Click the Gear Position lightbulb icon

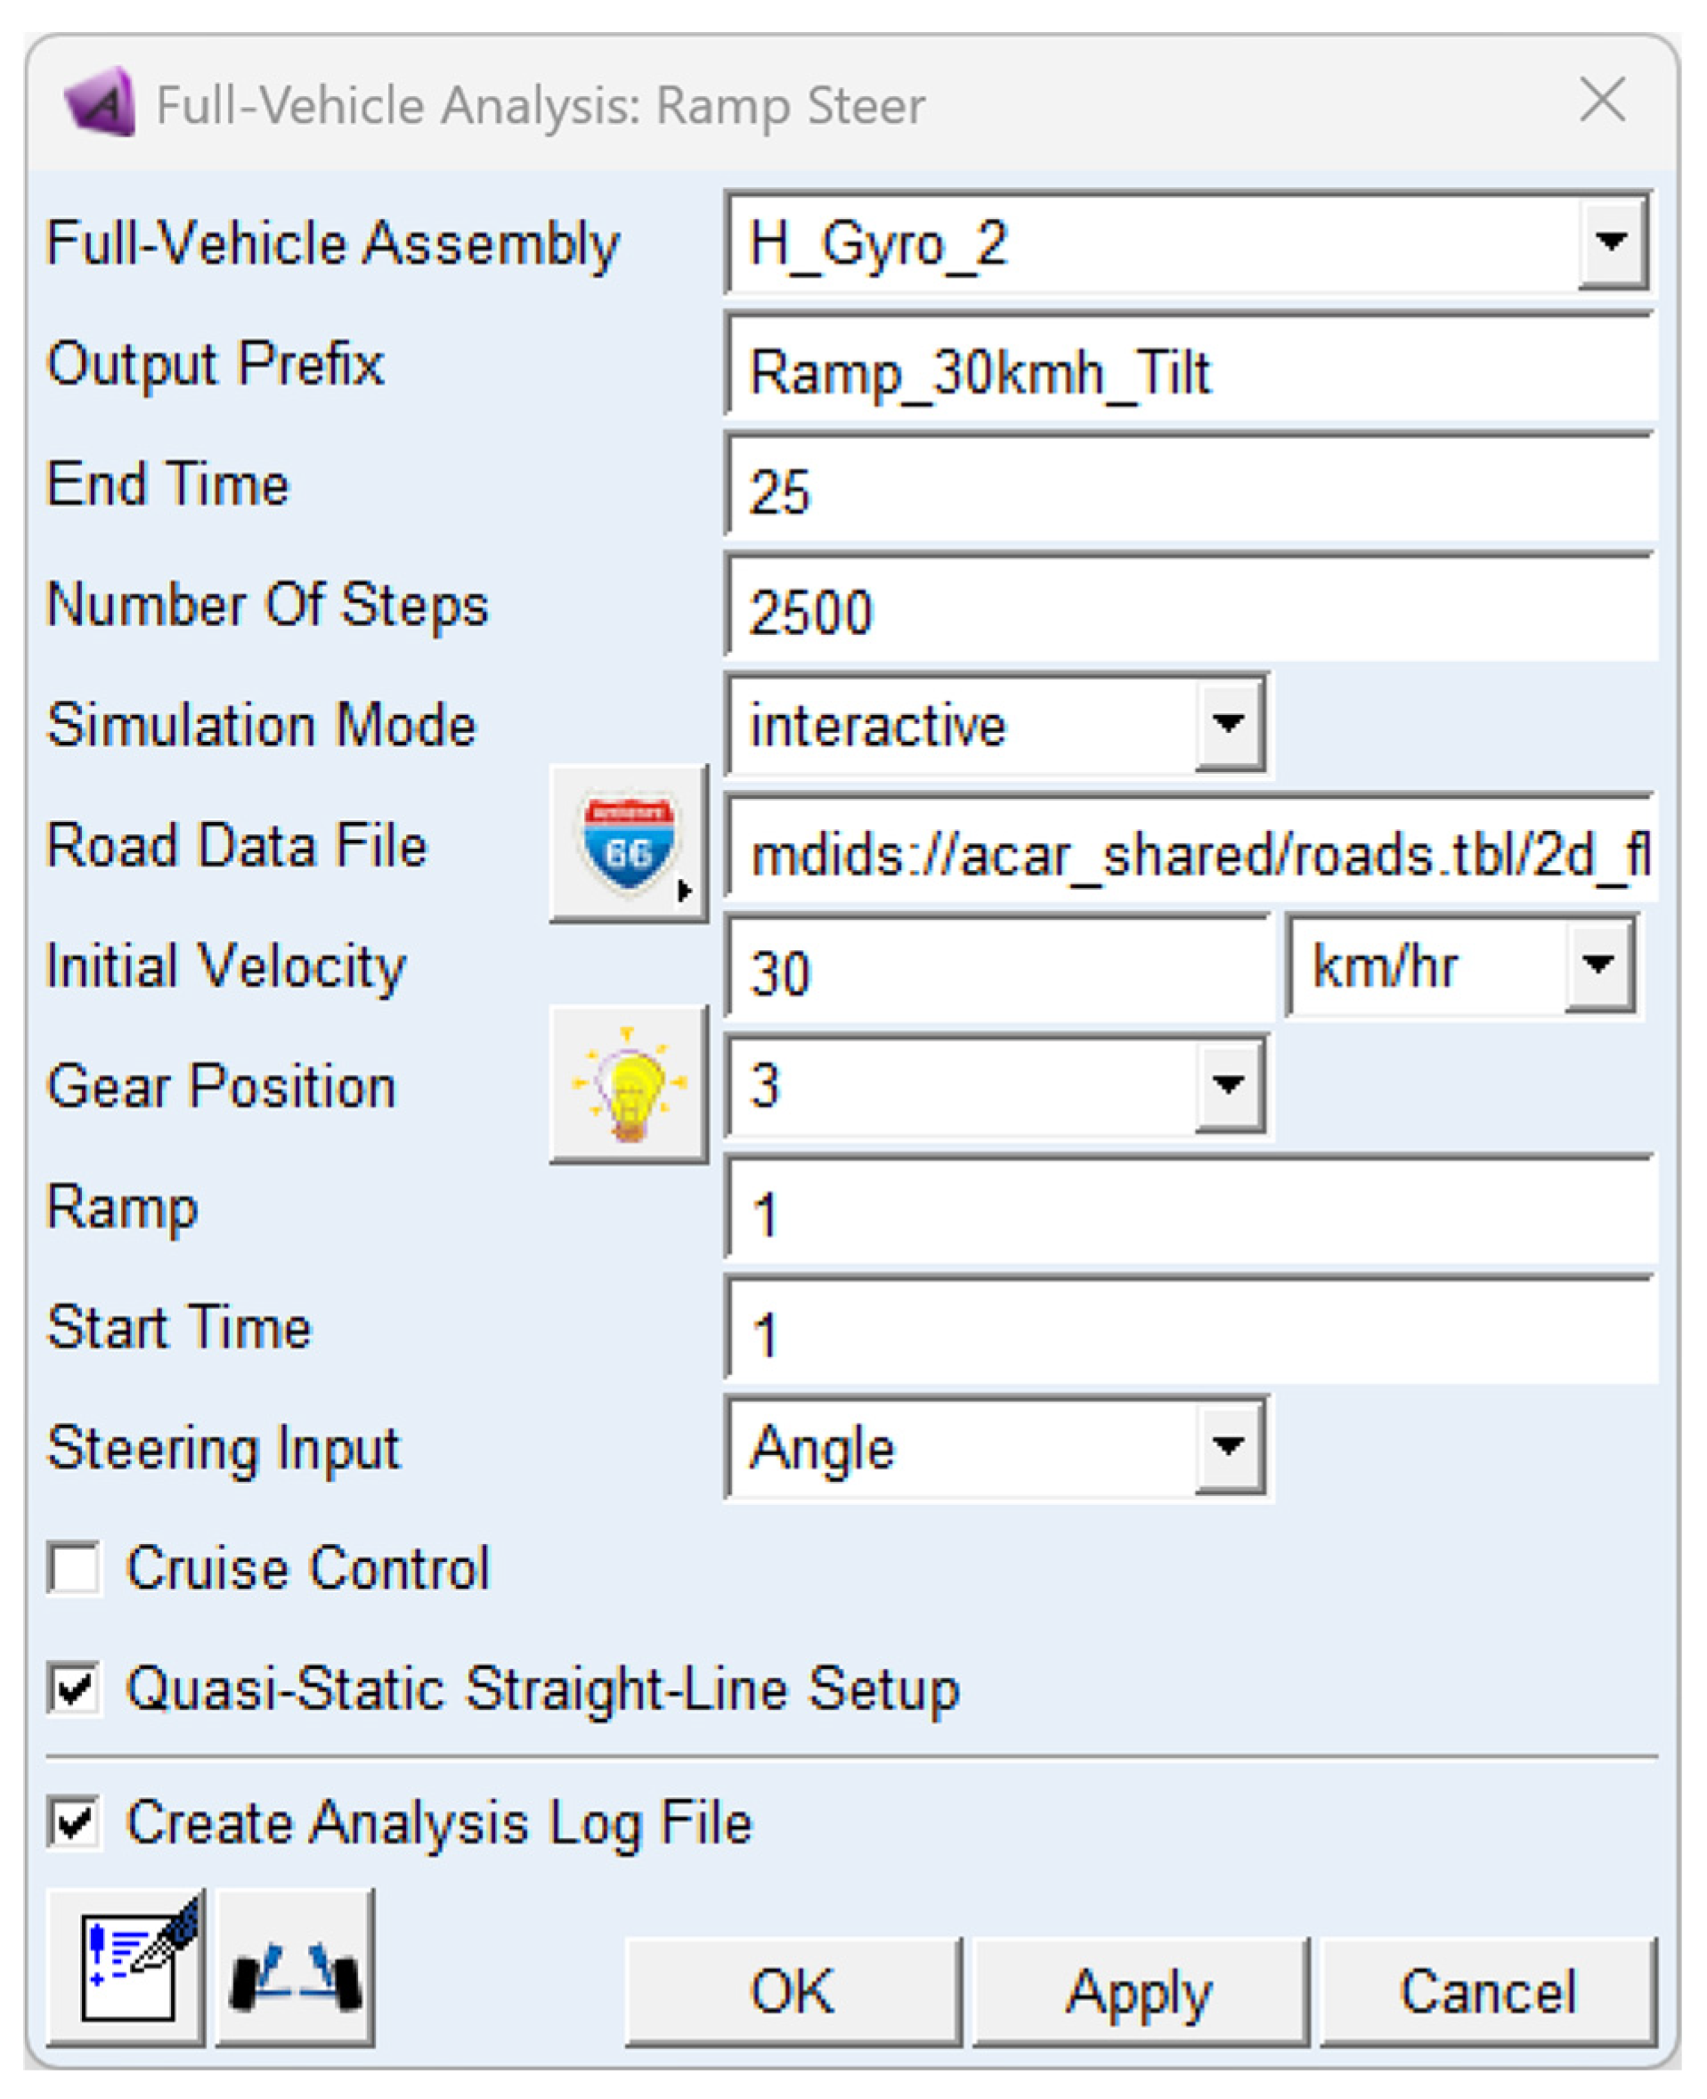coord(629,1084)
